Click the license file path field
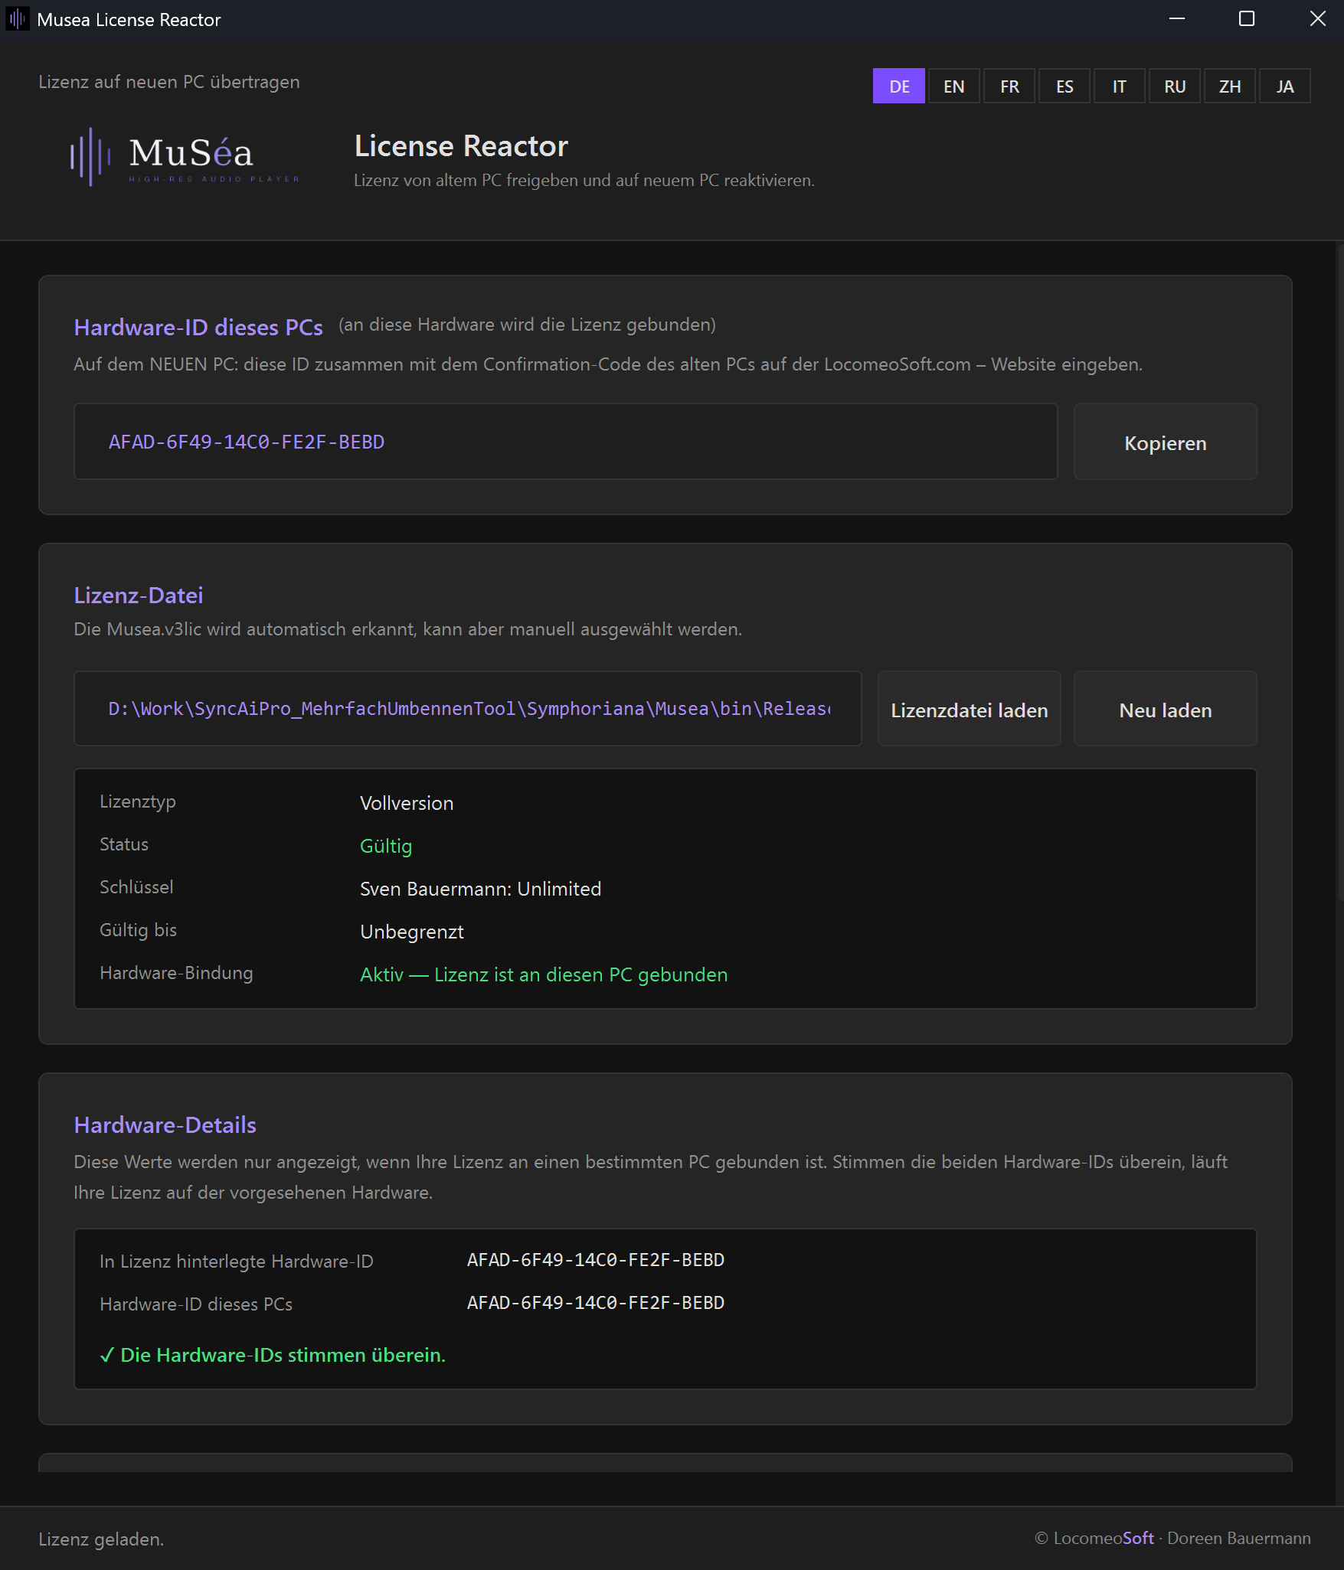 [x=467, y=709]
